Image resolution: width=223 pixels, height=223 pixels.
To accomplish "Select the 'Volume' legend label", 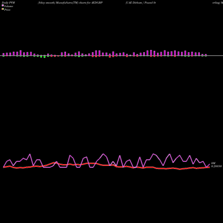I will [8, 6].
